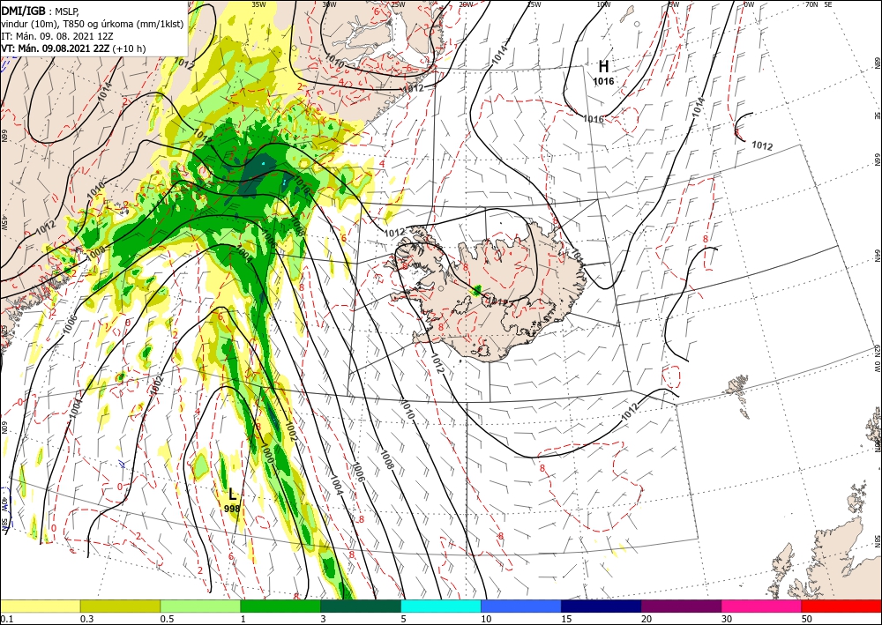Click the purple 20–30 legend color band
The image size is (882, 625).
[681, 606]
